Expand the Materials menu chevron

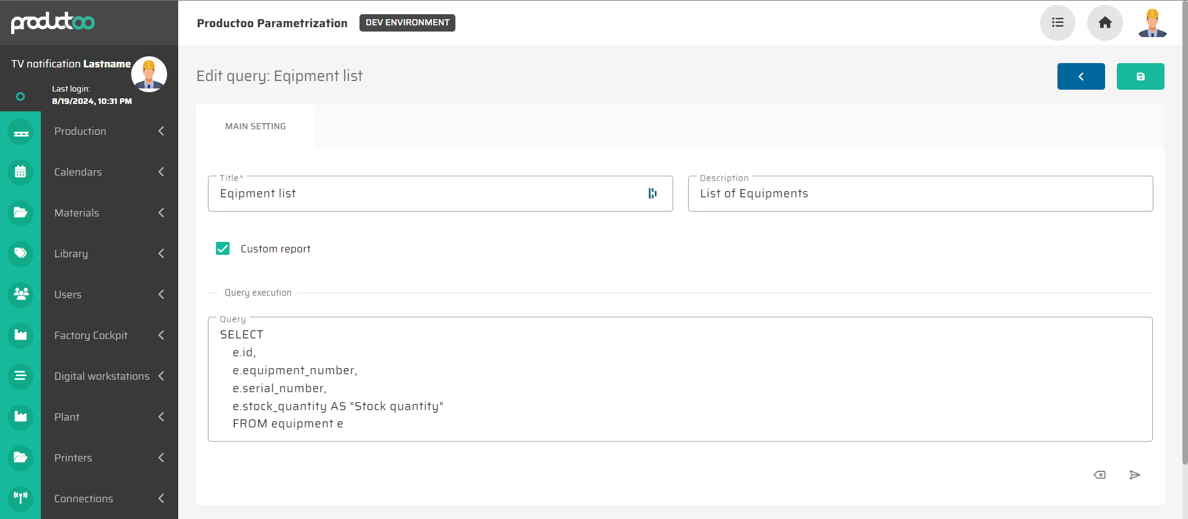(x=161, y=213)
